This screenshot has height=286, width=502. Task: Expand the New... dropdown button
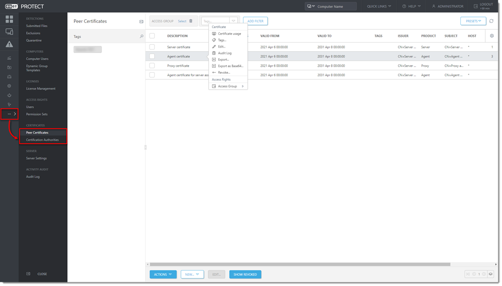click(x=192, y=274)
